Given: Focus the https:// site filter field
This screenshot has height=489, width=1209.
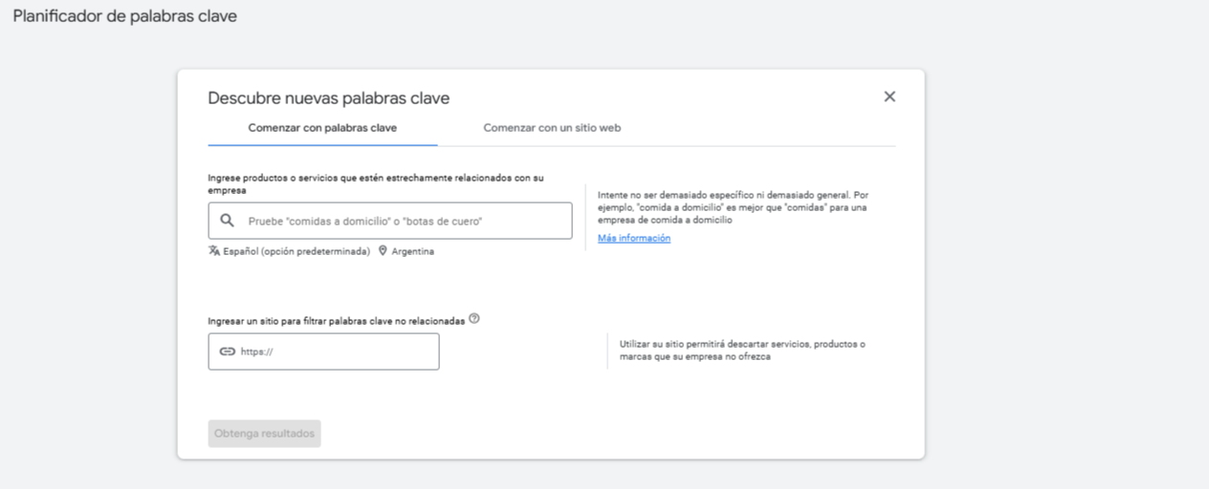Looking at the screenshot, I should [x=323, y=351].
